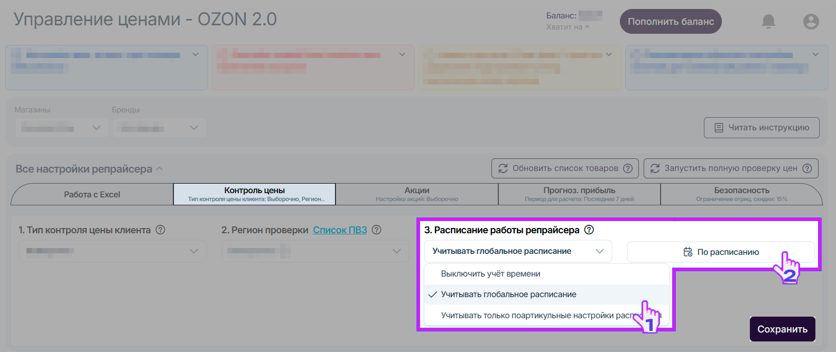Click document icon in Читать инструкцию
The width and height of the screenshot is (836, 352).
719,128
